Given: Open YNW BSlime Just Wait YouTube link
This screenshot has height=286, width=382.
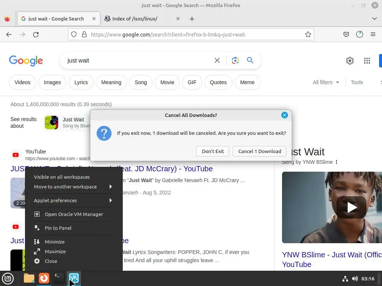Looking at the screenshot, I should [332, 260].
